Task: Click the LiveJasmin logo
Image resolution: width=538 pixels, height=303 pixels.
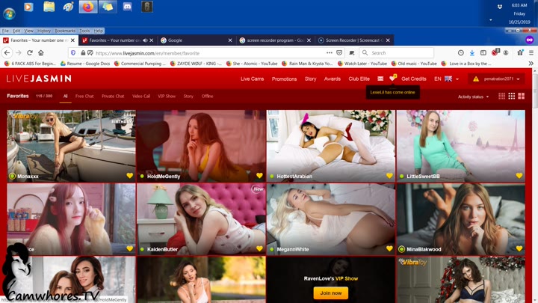Action: pyautogui.click(x=39, y=79)
